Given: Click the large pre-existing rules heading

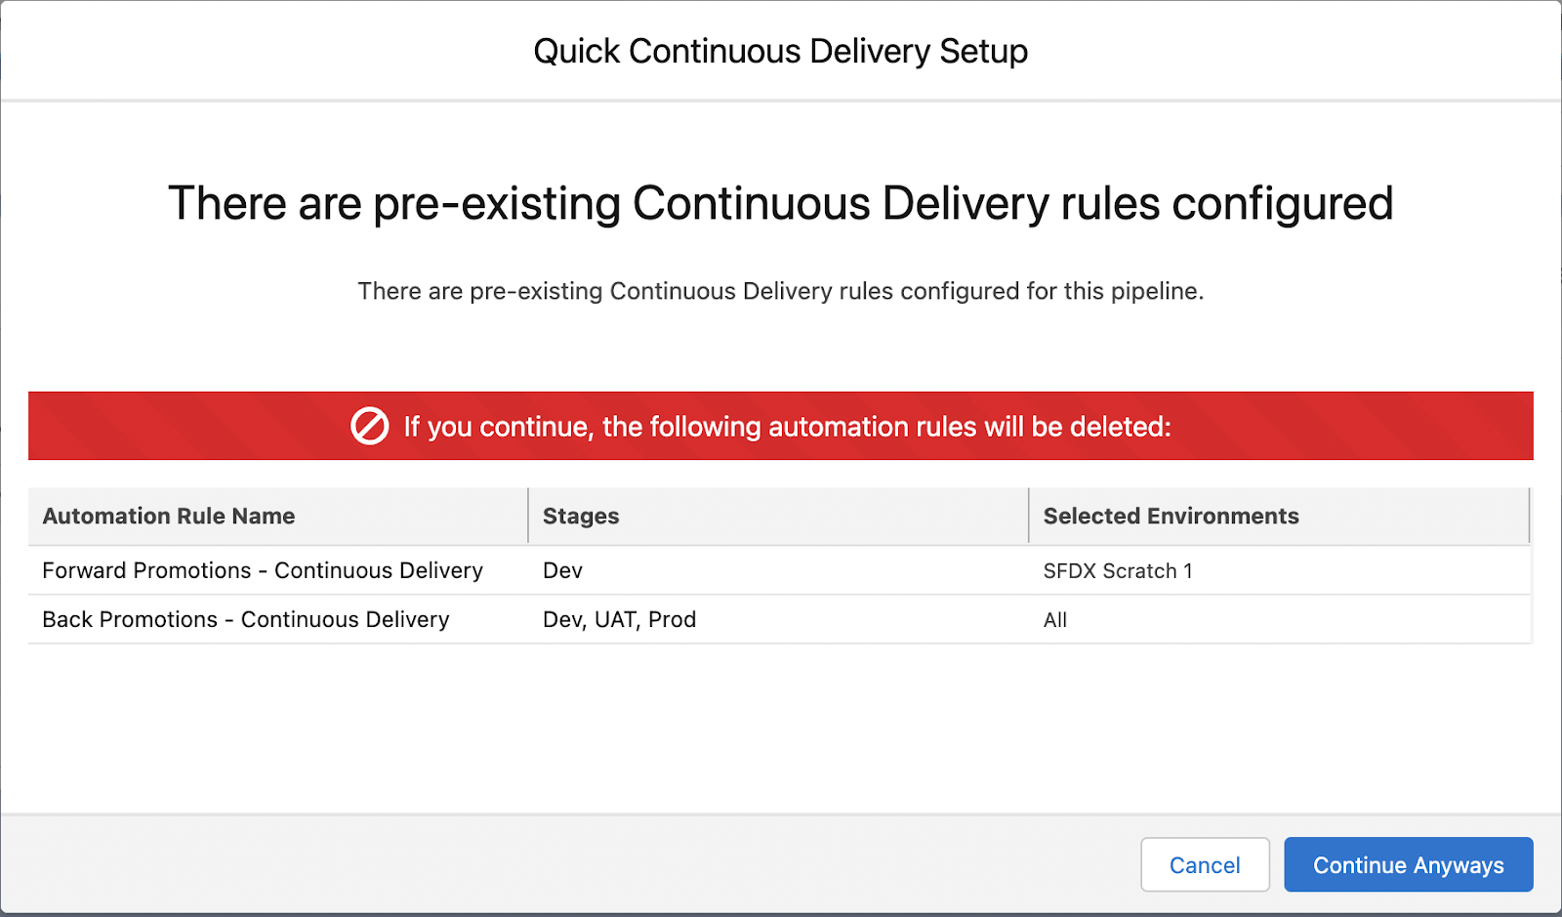Looking at the screenshot, I should pos(780,203).
